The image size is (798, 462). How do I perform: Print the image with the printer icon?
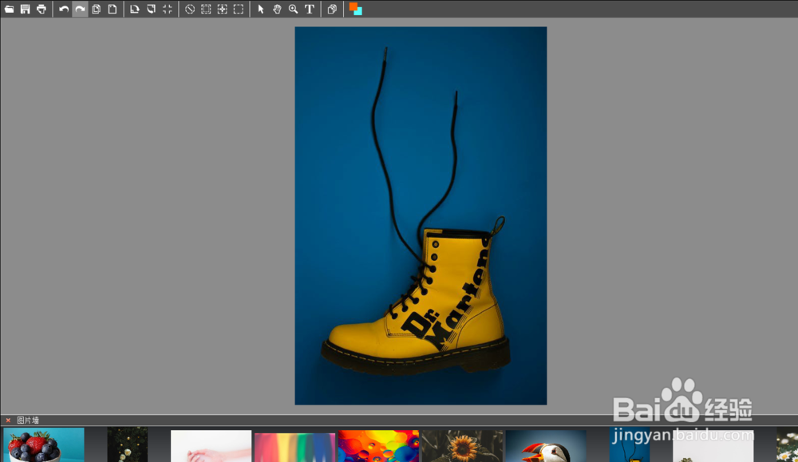coord(41,9)
